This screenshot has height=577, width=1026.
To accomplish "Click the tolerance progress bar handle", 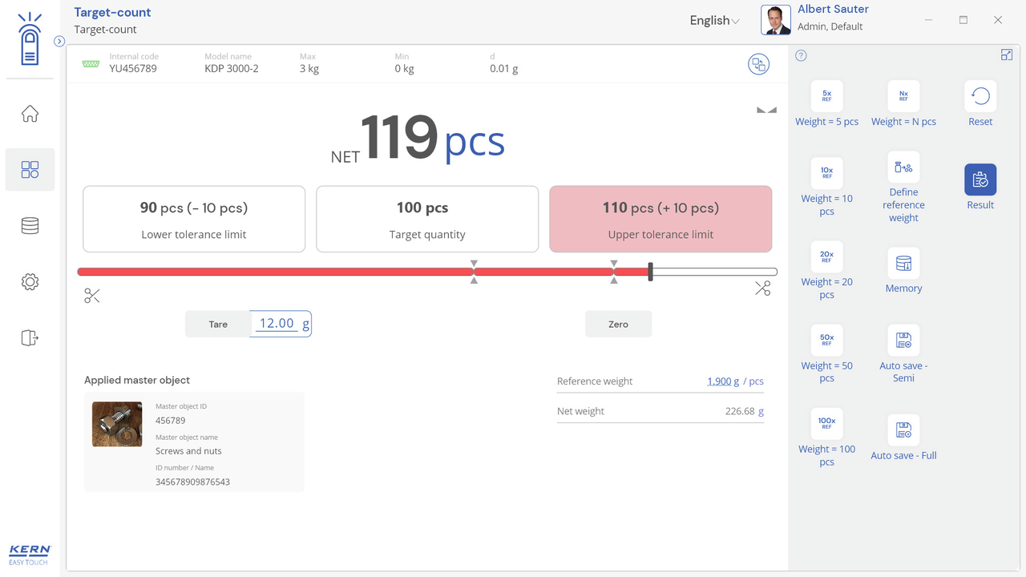I will (650, 272).
